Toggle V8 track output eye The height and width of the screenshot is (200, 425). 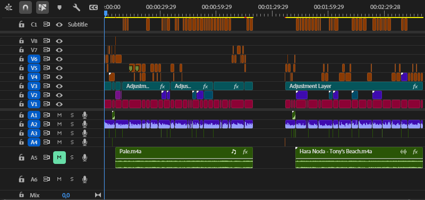[x=59, y=41]
